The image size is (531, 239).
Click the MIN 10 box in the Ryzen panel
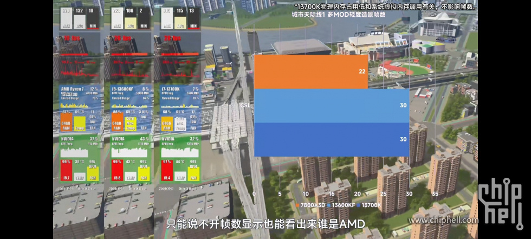(x=93, y=18)
